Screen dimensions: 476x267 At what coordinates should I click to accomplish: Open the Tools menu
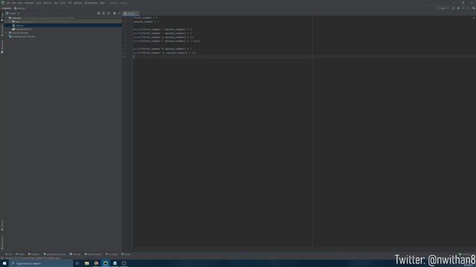click(x=62, y=3)
